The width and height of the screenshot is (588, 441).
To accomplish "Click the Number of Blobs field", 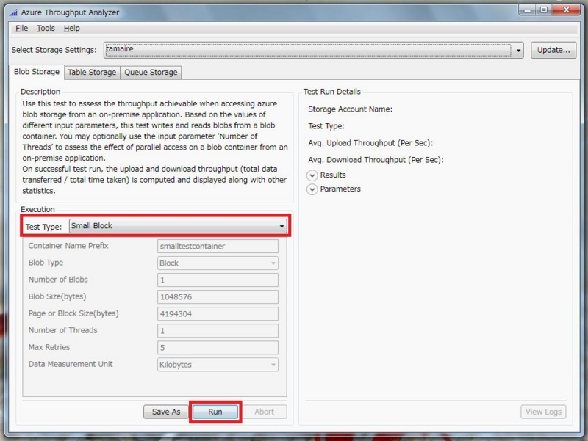I will 218,280.
